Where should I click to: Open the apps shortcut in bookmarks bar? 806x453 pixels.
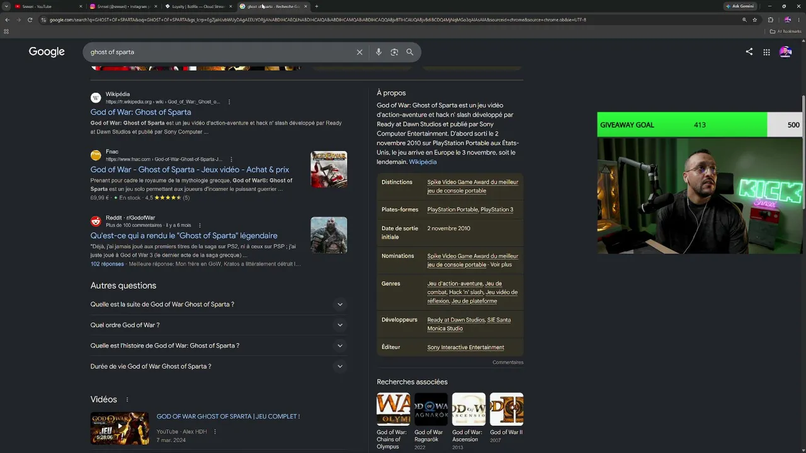click(x=6, y=31)
